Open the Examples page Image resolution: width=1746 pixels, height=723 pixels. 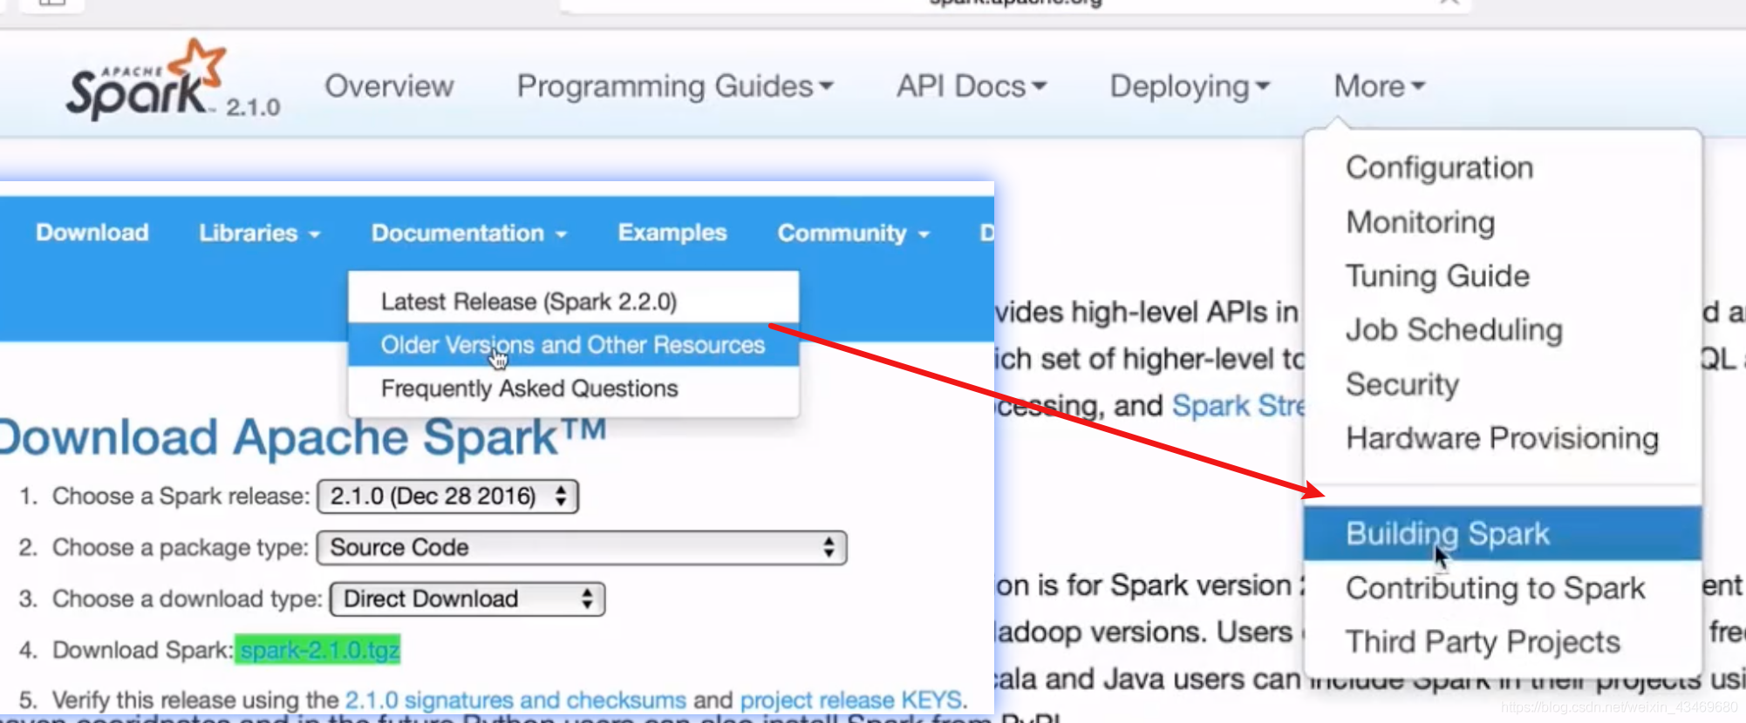click(x=672, y=233)
